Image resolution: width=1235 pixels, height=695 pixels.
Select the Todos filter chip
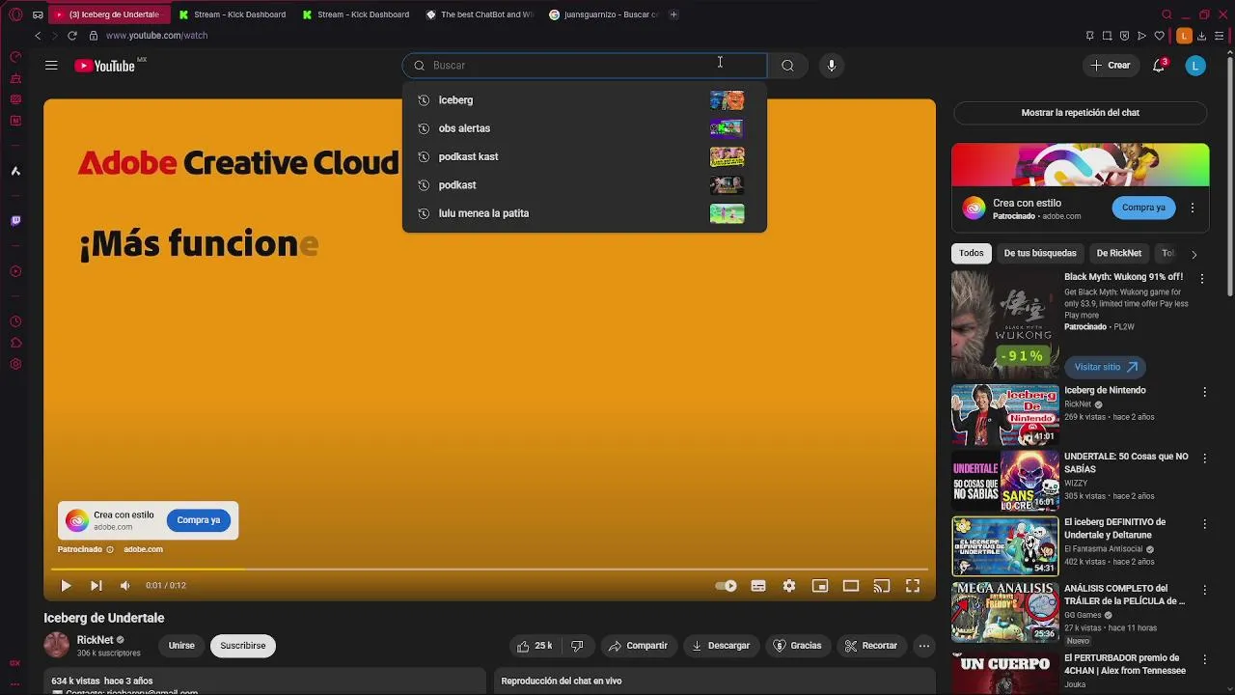tap(972, 253)
